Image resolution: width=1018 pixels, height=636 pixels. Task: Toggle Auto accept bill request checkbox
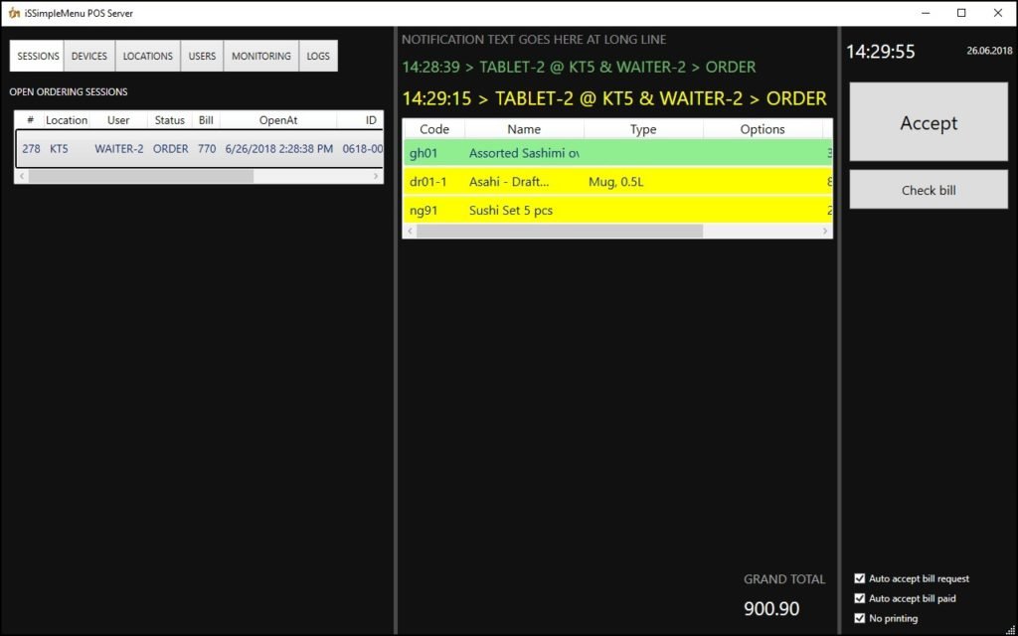(x=860, y=578)
